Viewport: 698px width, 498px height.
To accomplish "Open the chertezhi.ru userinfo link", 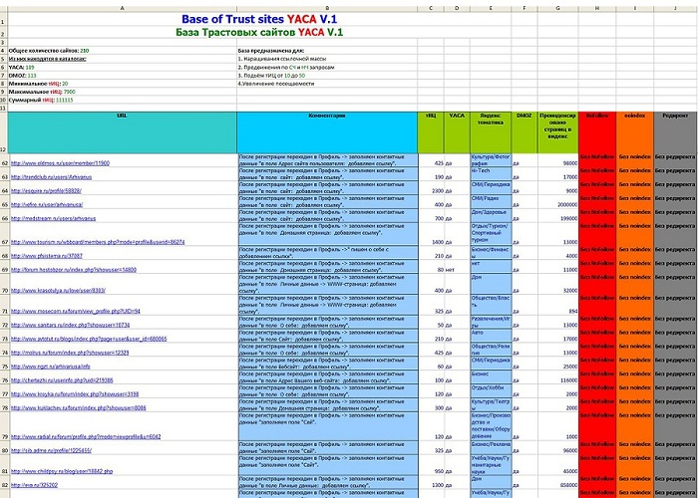I will pyautogui.click(x=62, y=380).
